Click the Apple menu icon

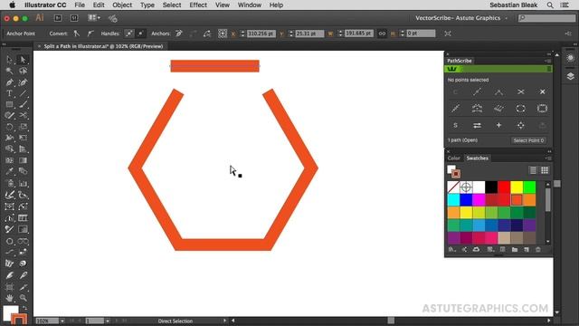(x=12, y=5)
